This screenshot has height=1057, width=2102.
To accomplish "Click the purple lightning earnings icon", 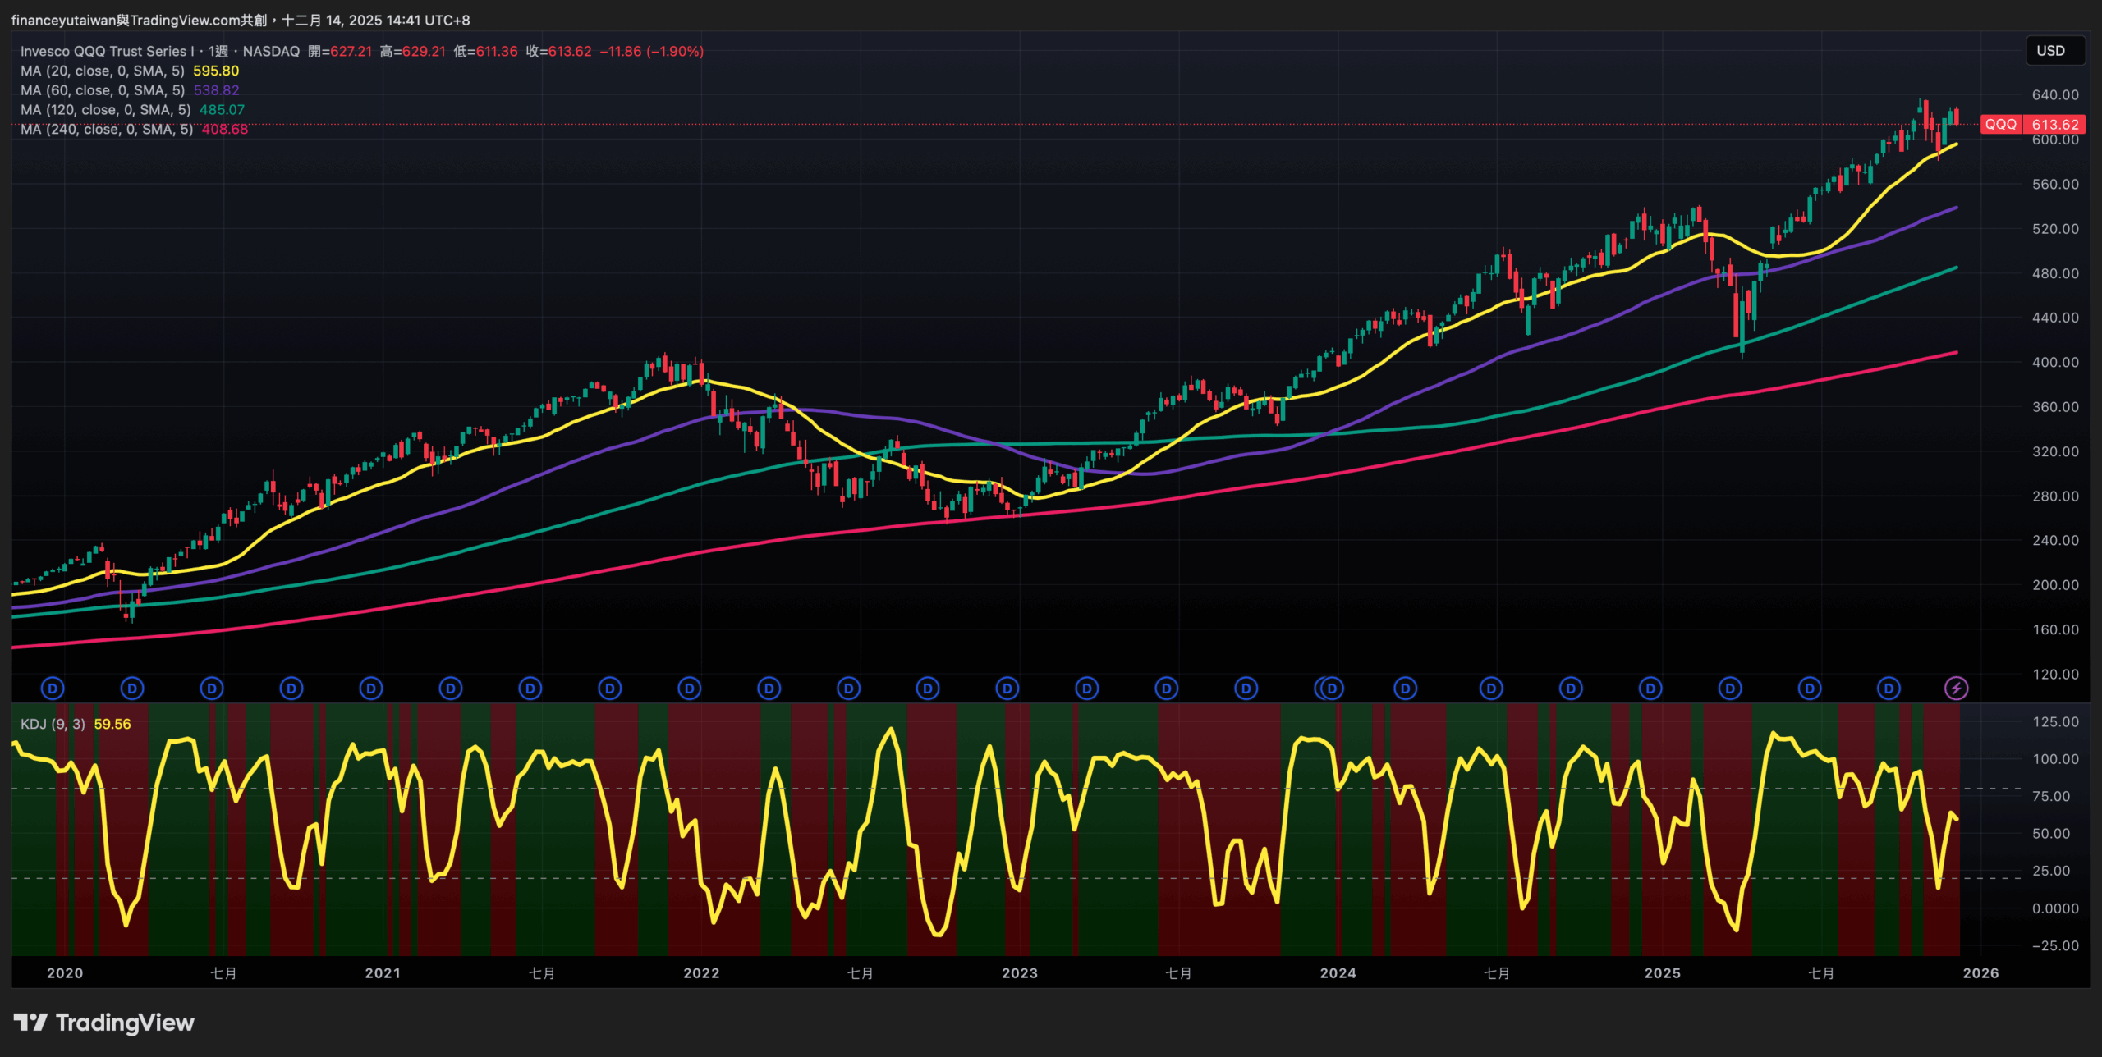I will [x=1956, y=689].
